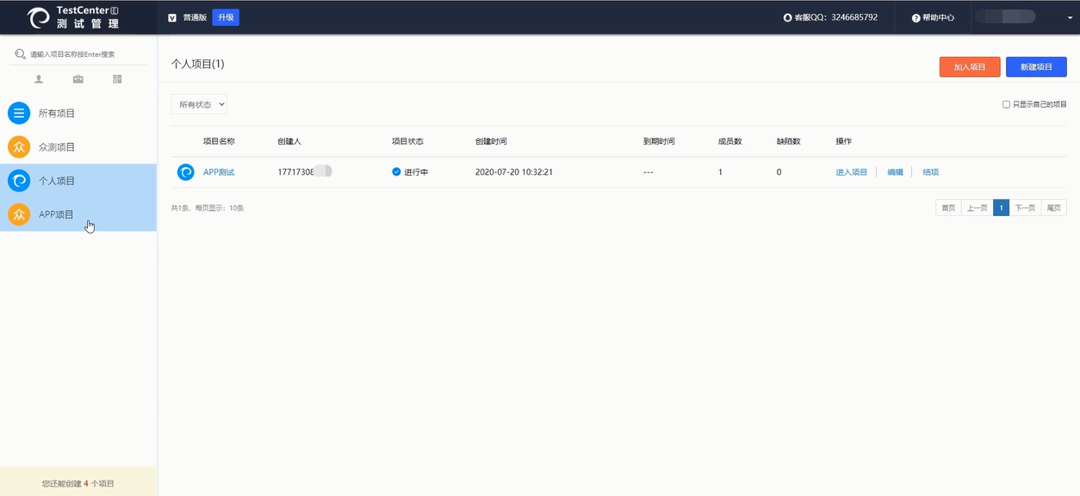This screenshot has height=496, width=1080.
Task: Click the 个人项目(1) page heading
Action: point(198,65)
